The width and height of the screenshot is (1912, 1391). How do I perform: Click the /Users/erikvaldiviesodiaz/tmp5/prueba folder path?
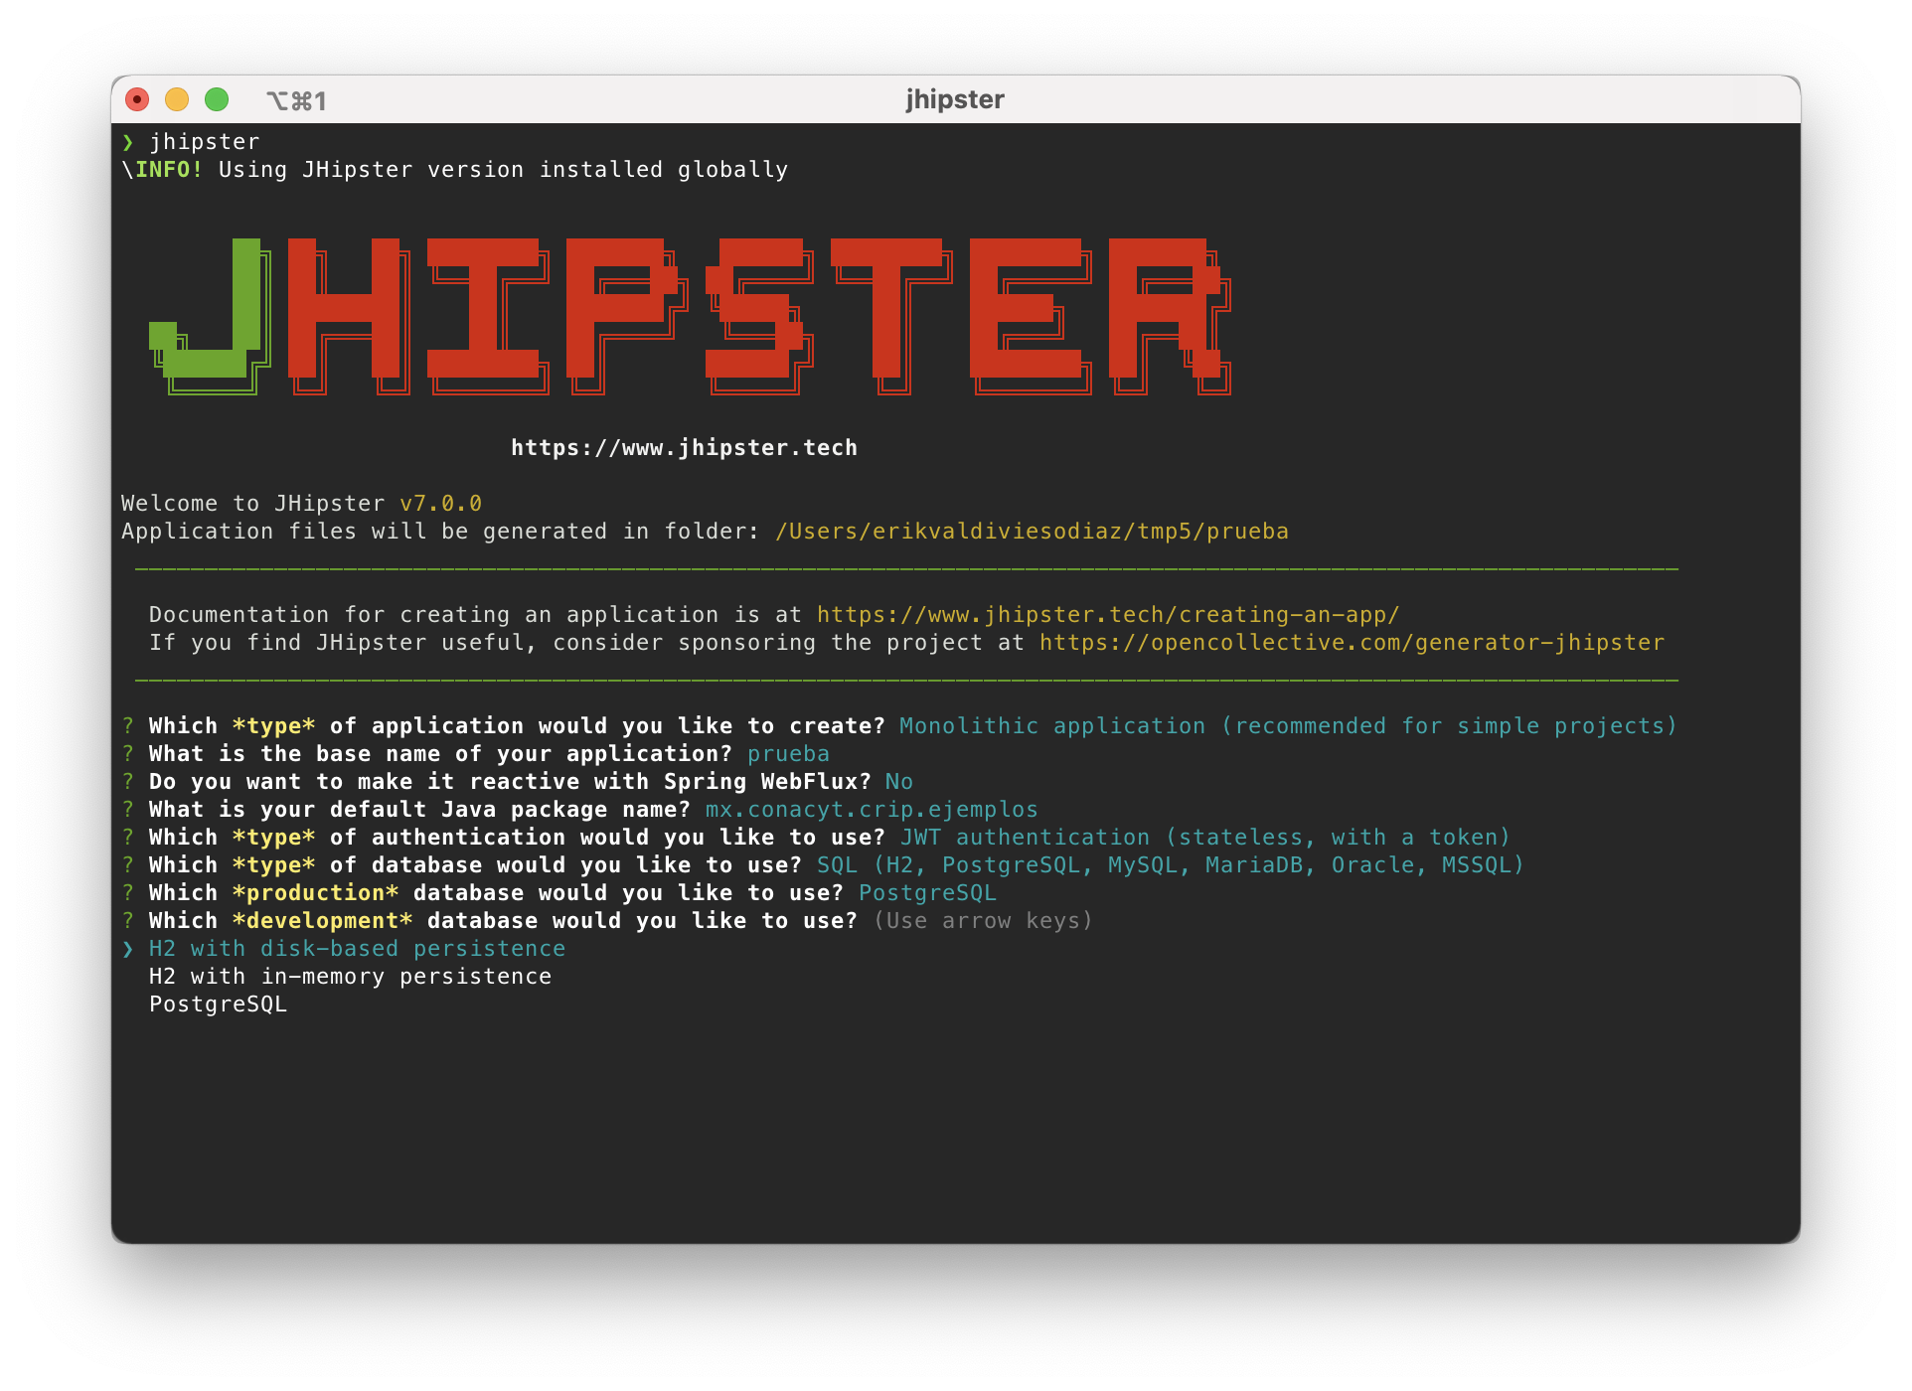(1032, 532)
